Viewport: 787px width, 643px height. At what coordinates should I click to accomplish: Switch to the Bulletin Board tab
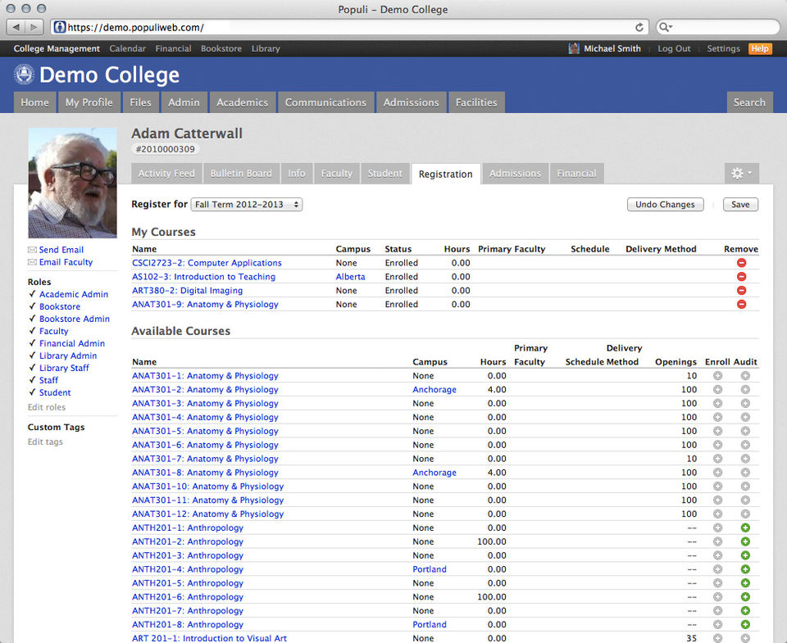click(241, 174)
